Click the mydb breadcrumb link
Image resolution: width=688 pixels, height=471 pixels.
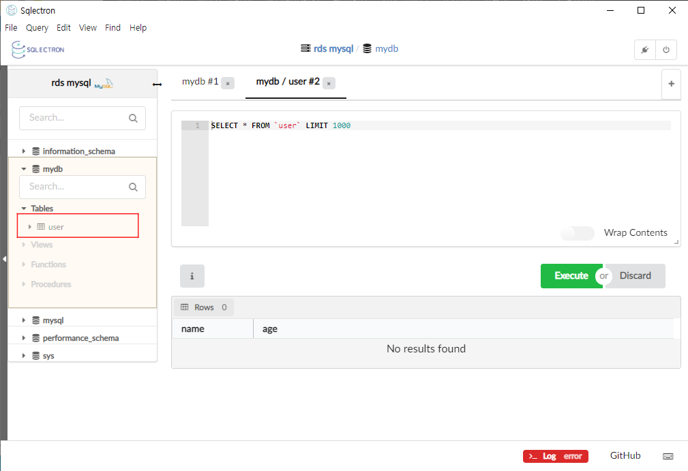pyautogui.click(x=387, y=48)
